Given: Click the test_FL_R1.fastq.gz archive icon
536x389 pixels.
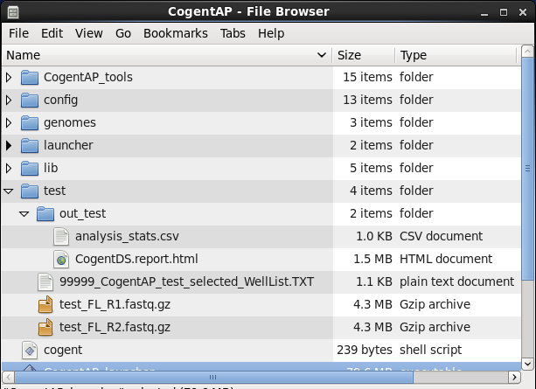Looking at the screenshot, I should click(x=45, y=304).
